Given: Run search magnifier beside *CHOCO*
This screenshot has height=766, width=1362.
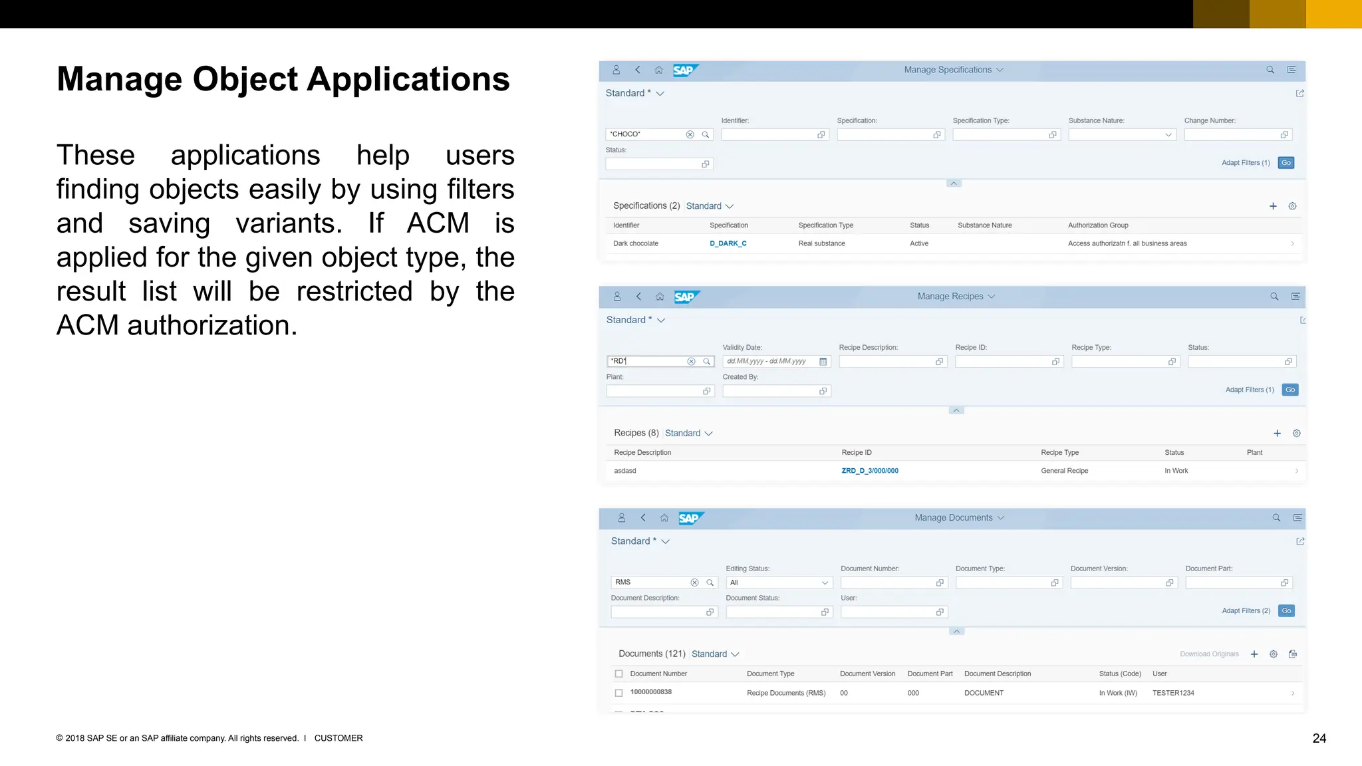Looking at the screenshot, I should point(706,134).
